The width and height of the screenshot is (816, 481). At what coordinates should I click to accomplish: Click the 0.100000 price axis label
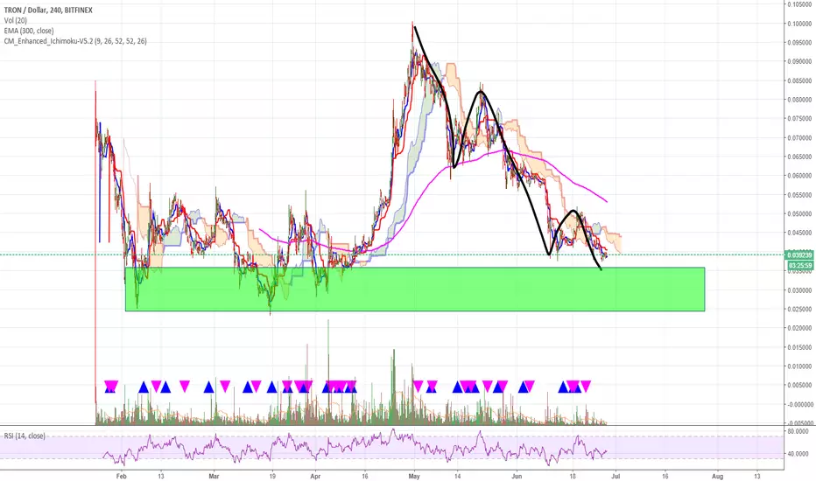pos(799,24)
